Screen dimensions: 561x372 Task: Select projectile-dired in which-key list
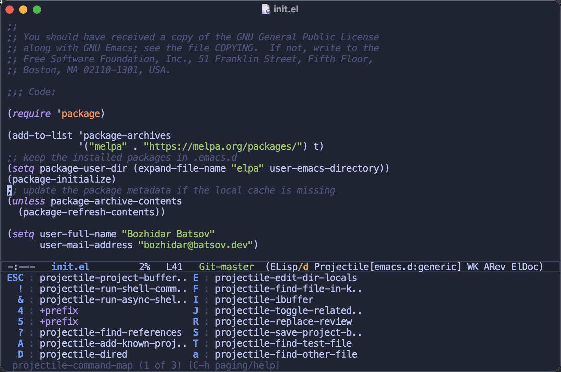click(83, 354)
